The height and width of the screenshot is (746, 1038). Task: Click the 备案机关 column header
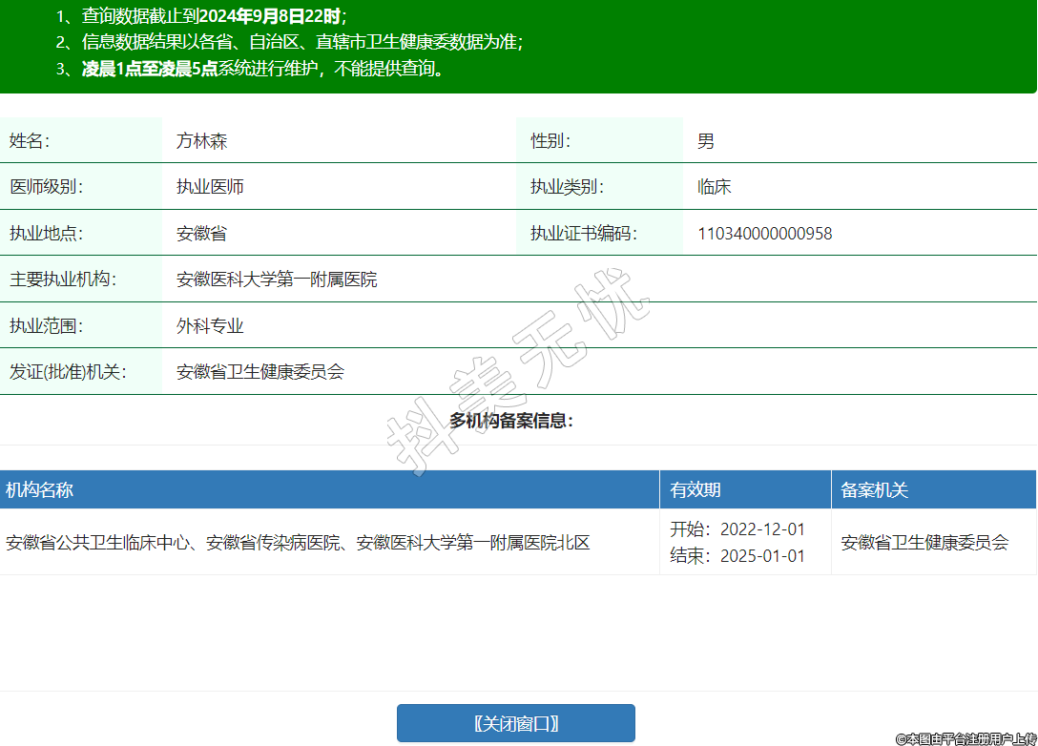click(874, 490)
